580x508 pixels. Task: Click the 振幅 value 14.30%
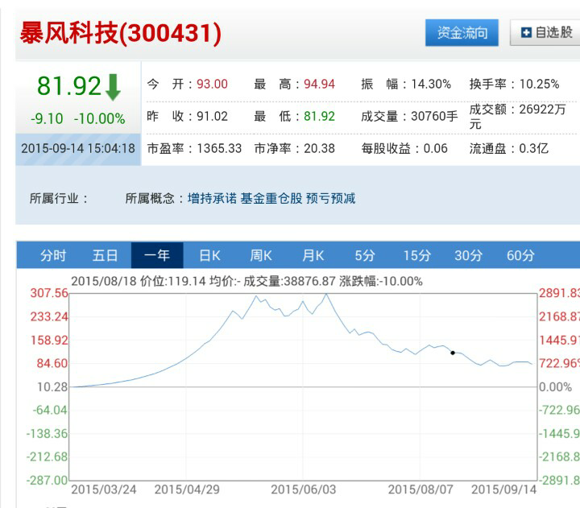tap(431, 84)
